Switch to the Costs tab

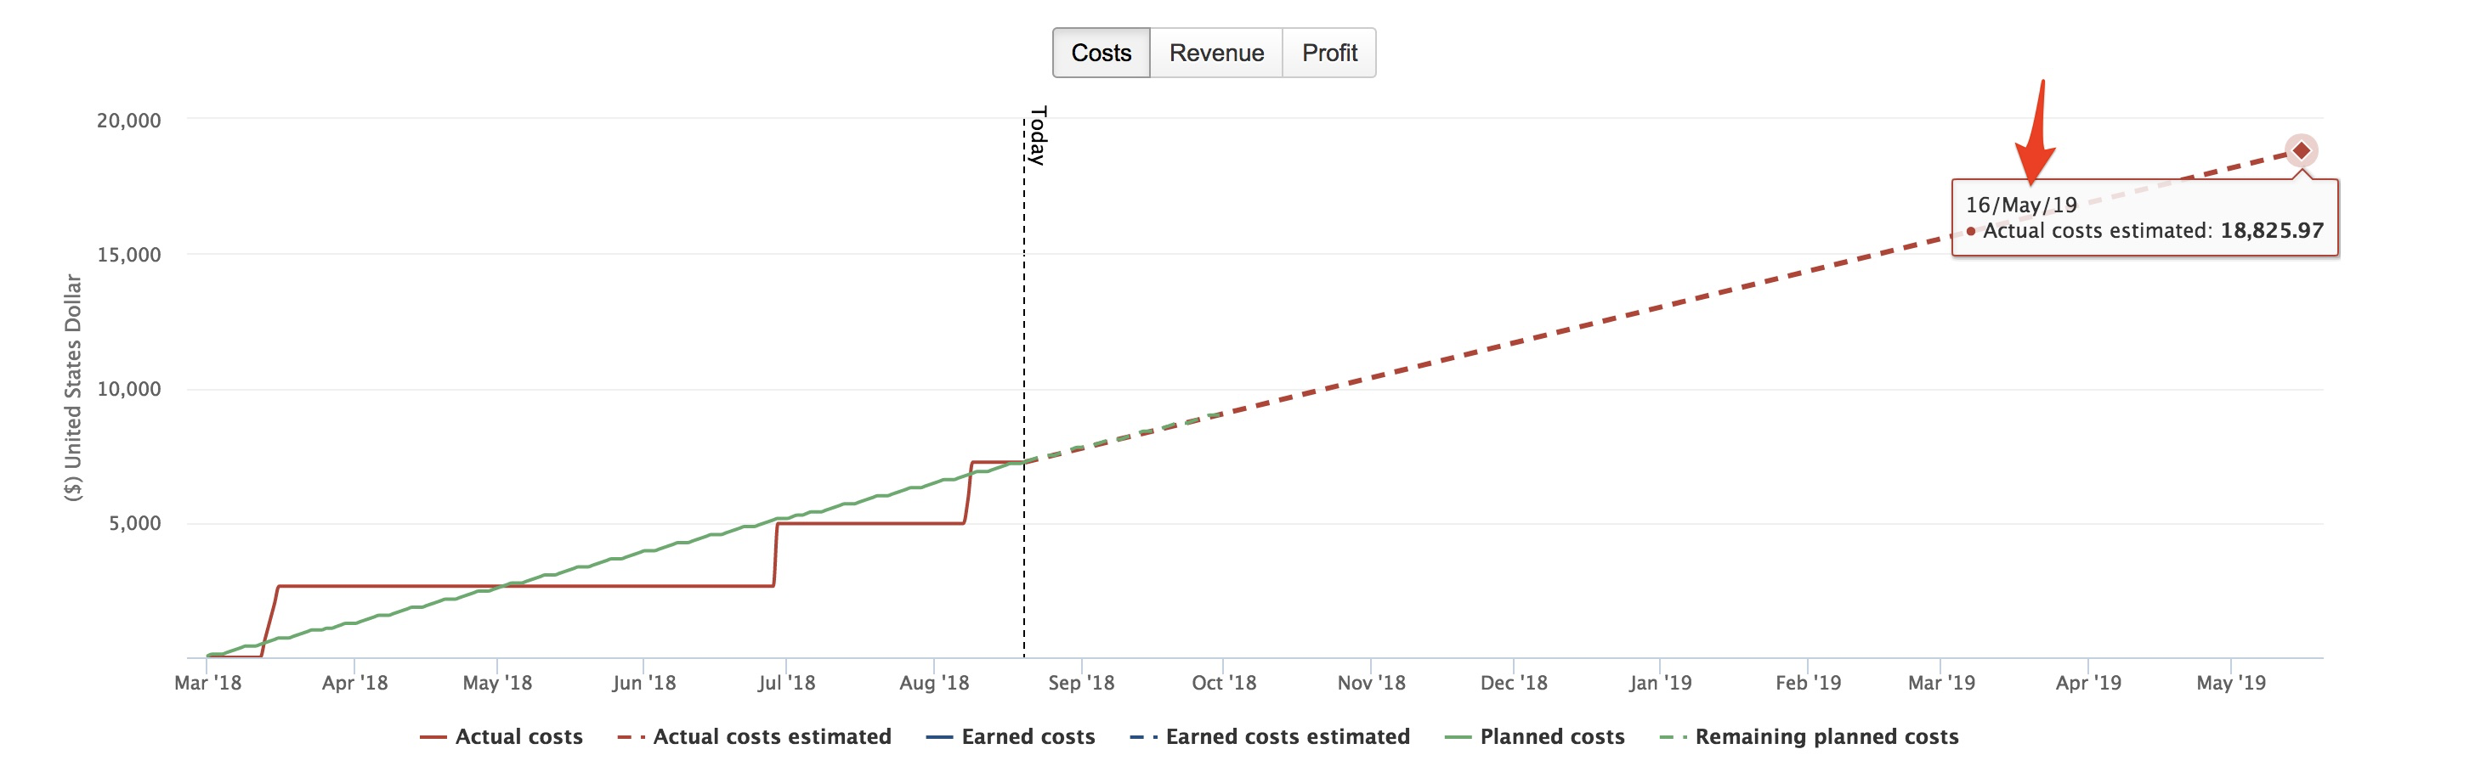1101,53
